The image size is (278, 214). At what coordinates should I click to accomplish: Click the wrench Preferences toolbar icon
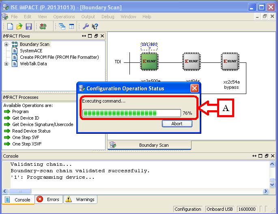(x=86, y=26)
